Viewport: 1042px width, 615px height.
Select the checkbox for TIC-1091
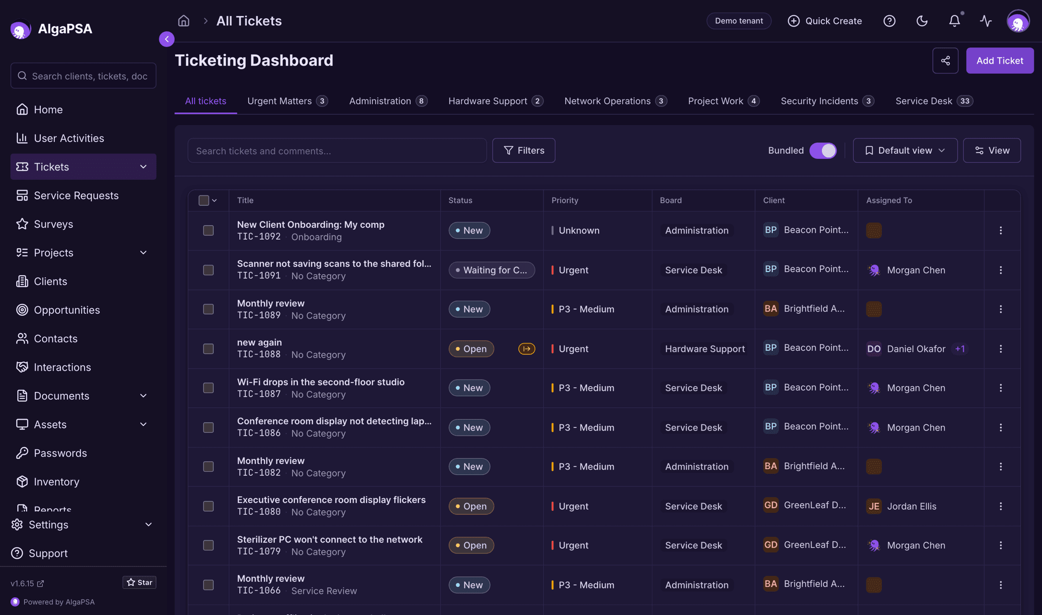click(x=208, y=270)
